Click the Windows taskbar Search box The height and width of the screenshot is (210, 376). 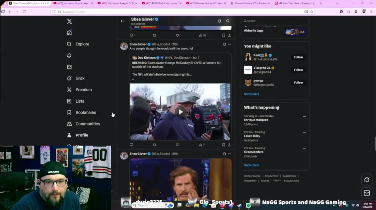[152, 205]
